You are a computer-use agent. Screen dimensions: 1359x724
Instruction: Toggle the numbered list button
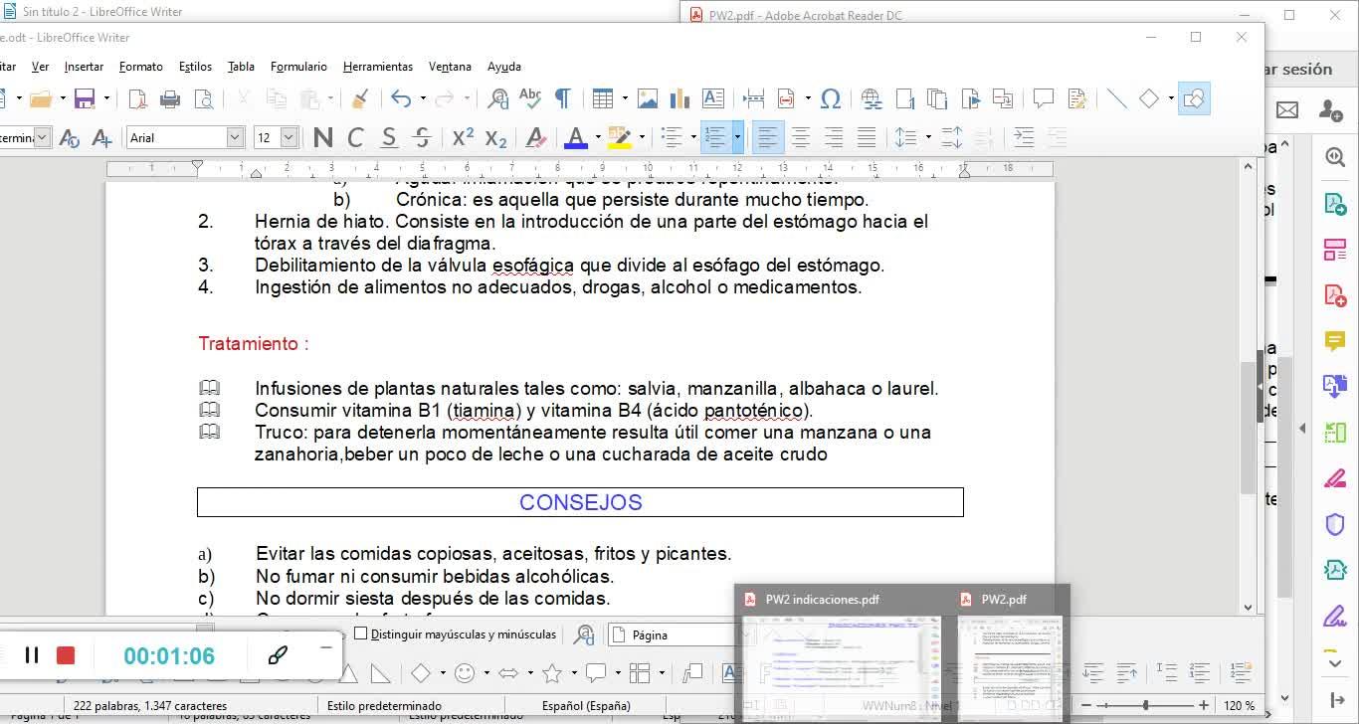pyautogui.click(x=715, y=137)
